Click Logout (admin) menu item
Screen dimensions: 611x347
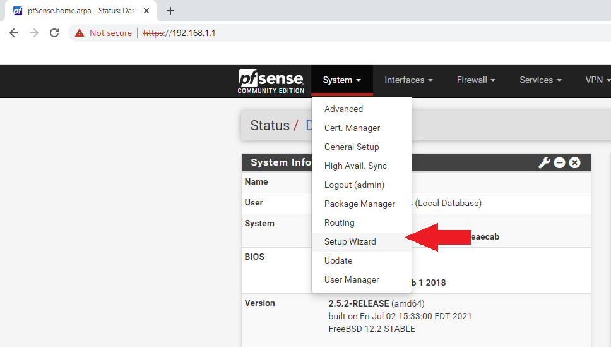(x=361, y=185)
